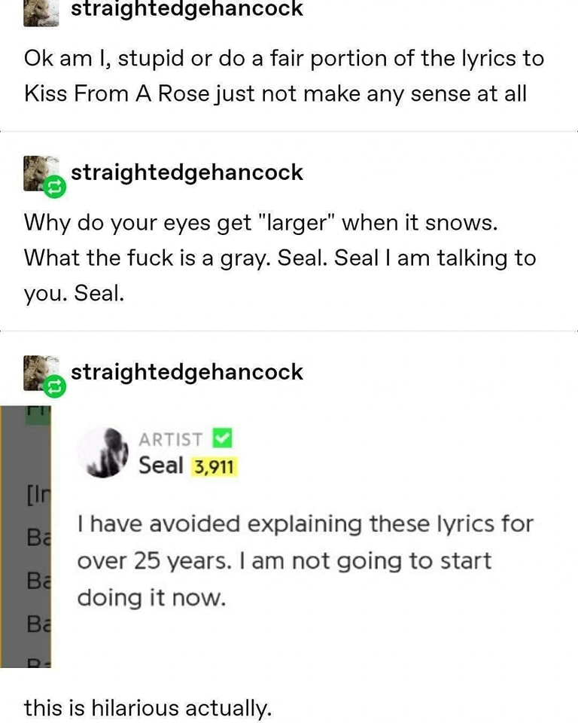Image resolution: width=578 pixels, height=723 pixels.
Task: Click Seal's annotation reply text
Action: [x=305, y=560]
